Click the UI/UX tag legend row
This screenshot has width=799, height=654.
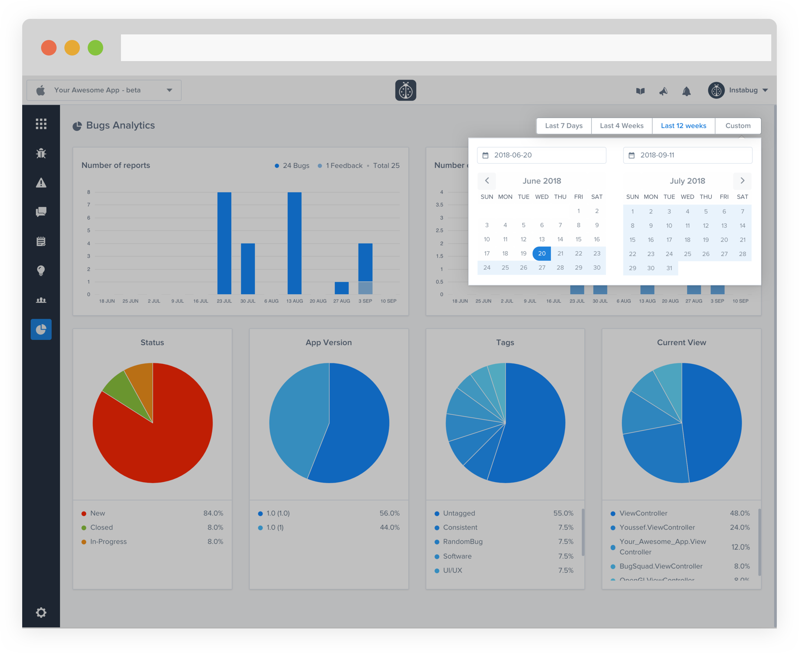coord(504,570)
